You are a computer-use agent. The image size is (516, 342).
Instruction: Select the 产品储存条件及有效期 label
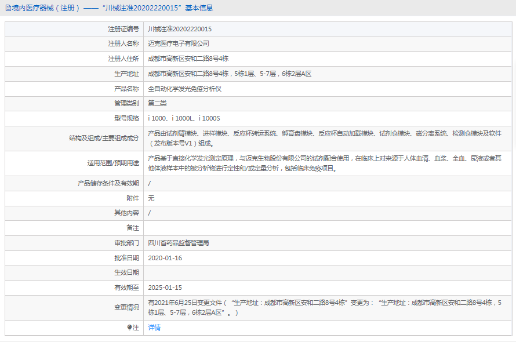point(108,183)
